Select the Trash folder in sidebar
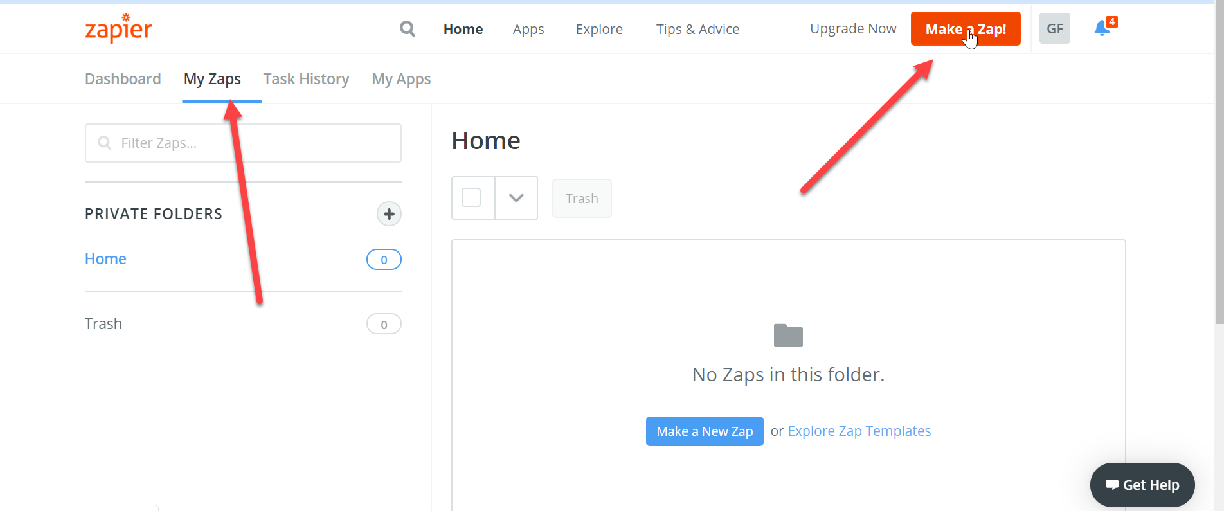 [x=104, y=324]
